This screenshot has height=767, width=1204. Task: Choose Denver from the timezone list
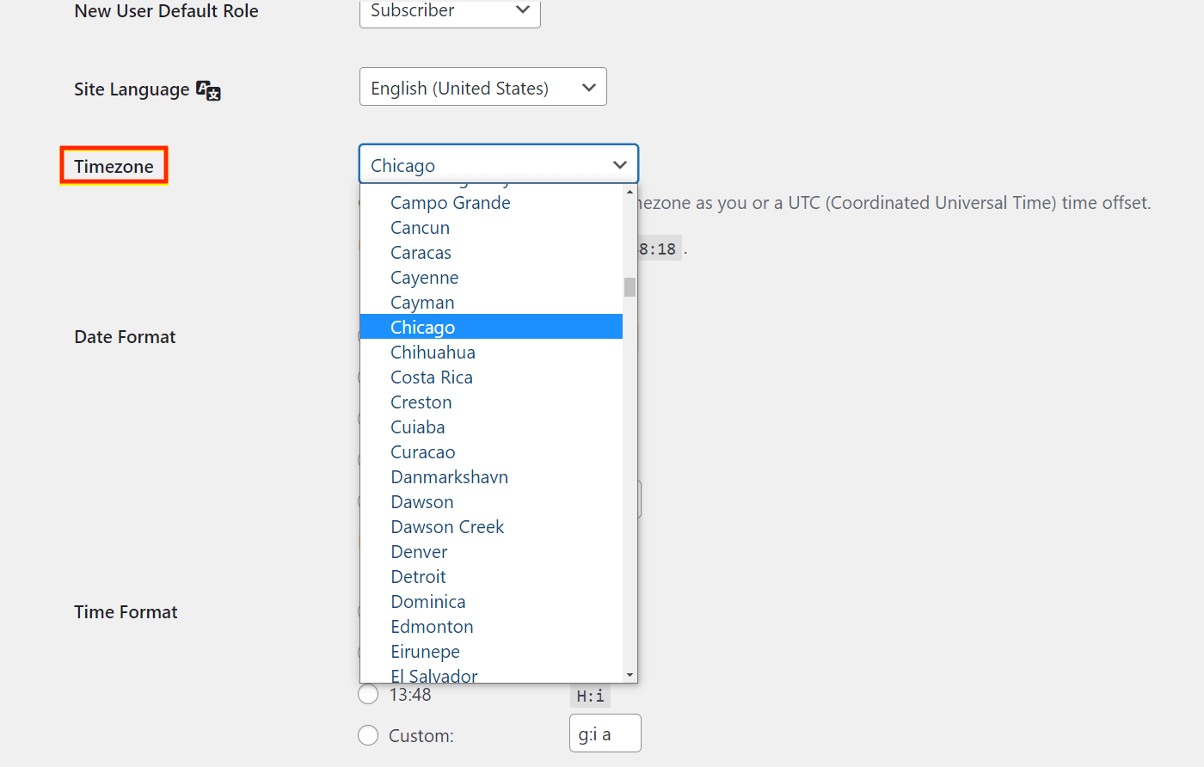point(419,552)
